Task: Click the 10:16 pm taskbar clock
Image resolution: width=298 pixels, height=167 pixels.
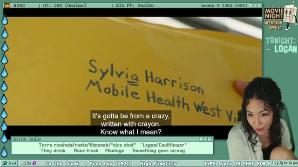Action: [291, 163]
